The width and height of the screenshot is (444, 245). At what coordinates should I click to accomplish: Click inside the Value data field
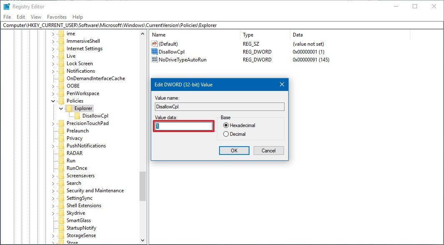coord(183,126)
